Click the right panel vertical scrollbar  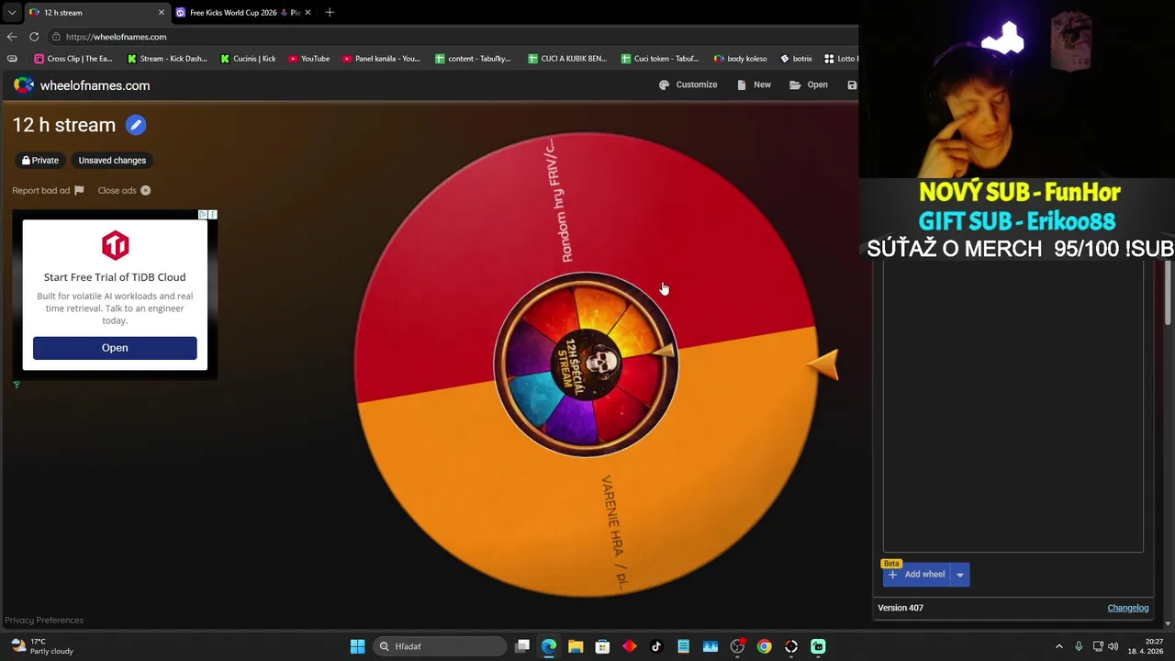(x=1168, y=294)
